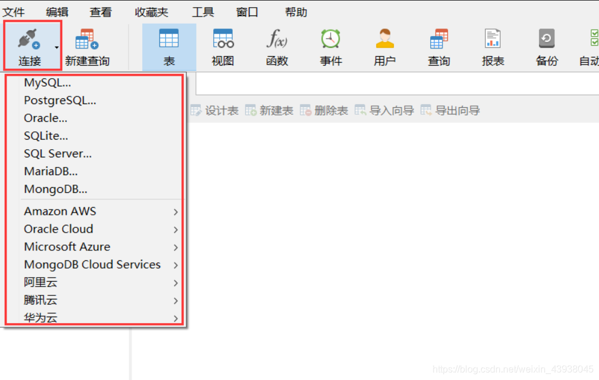
Task: Click the Function f(x) icon
Action: (x=277, y=38)
